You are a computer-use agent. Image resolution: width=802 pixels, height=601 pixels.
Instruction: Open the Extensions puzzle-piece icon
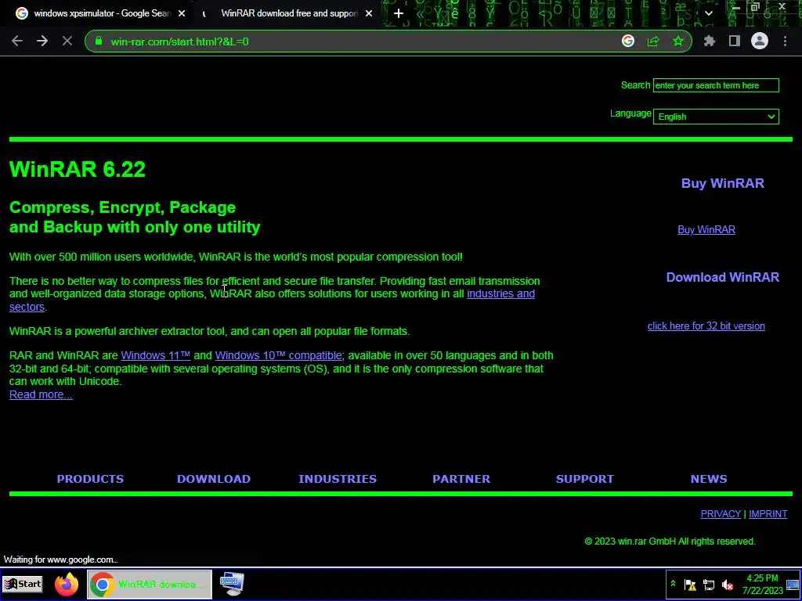point(709,41)
